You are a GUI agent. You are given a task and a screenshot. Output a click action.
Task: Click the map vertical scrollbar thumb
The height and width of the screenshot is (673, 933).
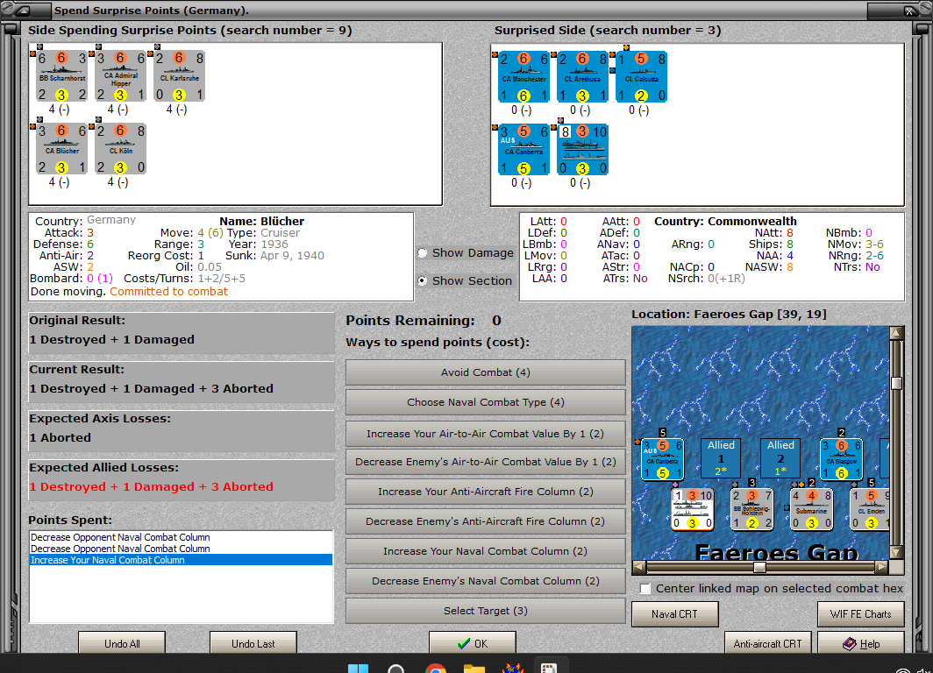tap(896, 383)
